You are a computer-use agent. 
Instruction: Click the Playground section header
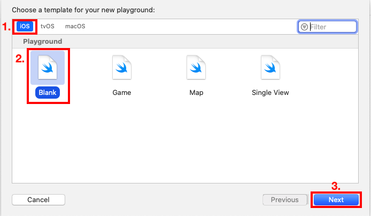tap(43, 41)
